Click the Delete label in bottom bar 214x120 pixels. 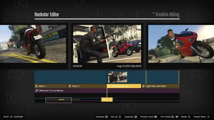coord(184,117)
